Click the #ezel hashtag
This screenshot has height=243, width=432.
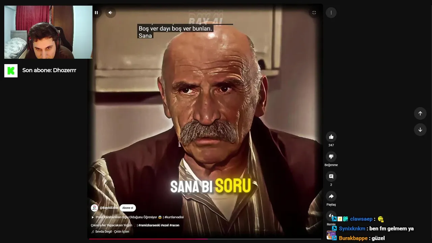pyautogui.click(x=165, y=225)
